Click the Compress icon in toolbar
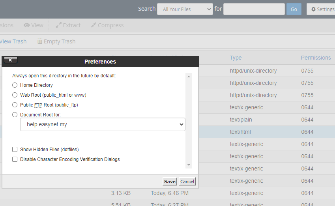 [94, 25]
